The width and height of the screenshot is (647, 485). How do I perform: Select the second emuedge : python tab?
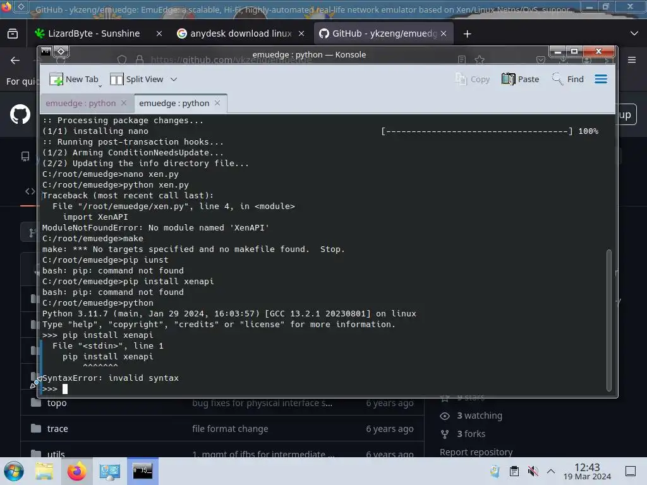[x=174, y=103]
